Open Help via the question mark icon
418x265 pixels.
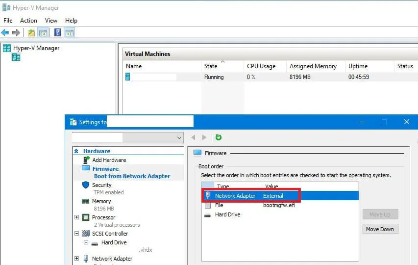[57, 33]
